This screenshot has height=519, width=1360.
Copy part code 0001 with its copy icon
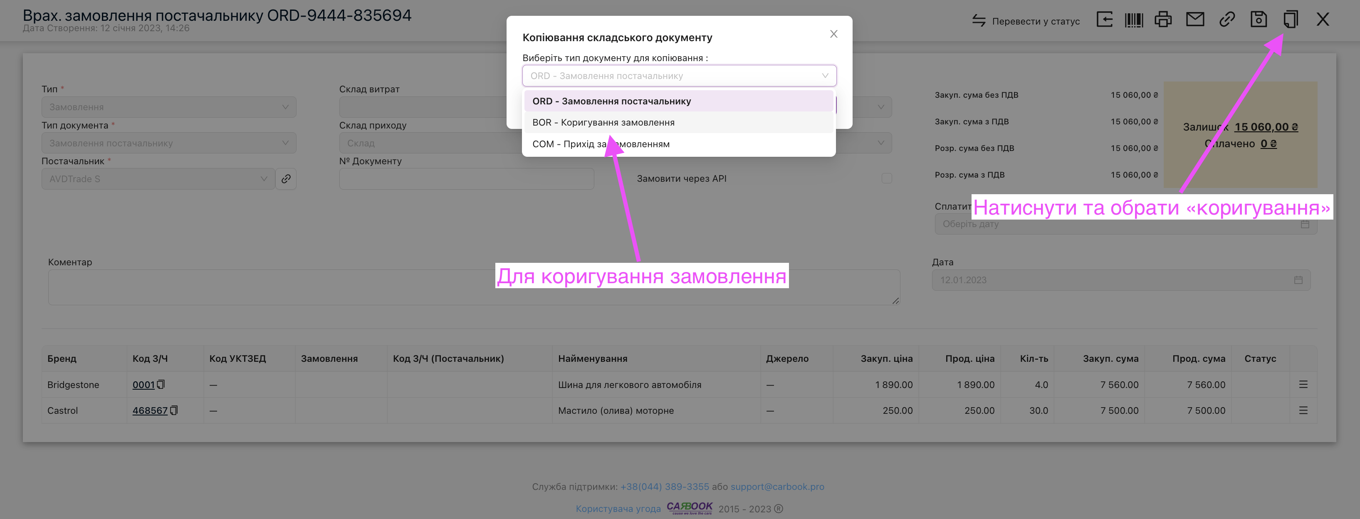161,385
